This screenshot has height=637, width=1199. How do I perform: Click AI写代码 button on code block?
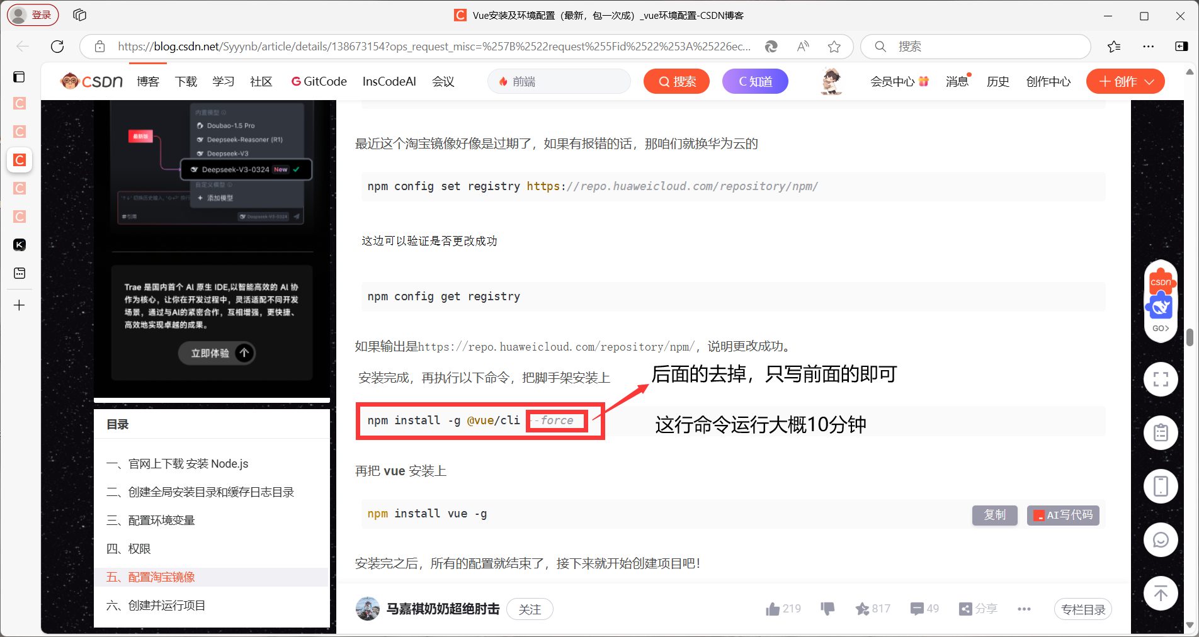1063,515
